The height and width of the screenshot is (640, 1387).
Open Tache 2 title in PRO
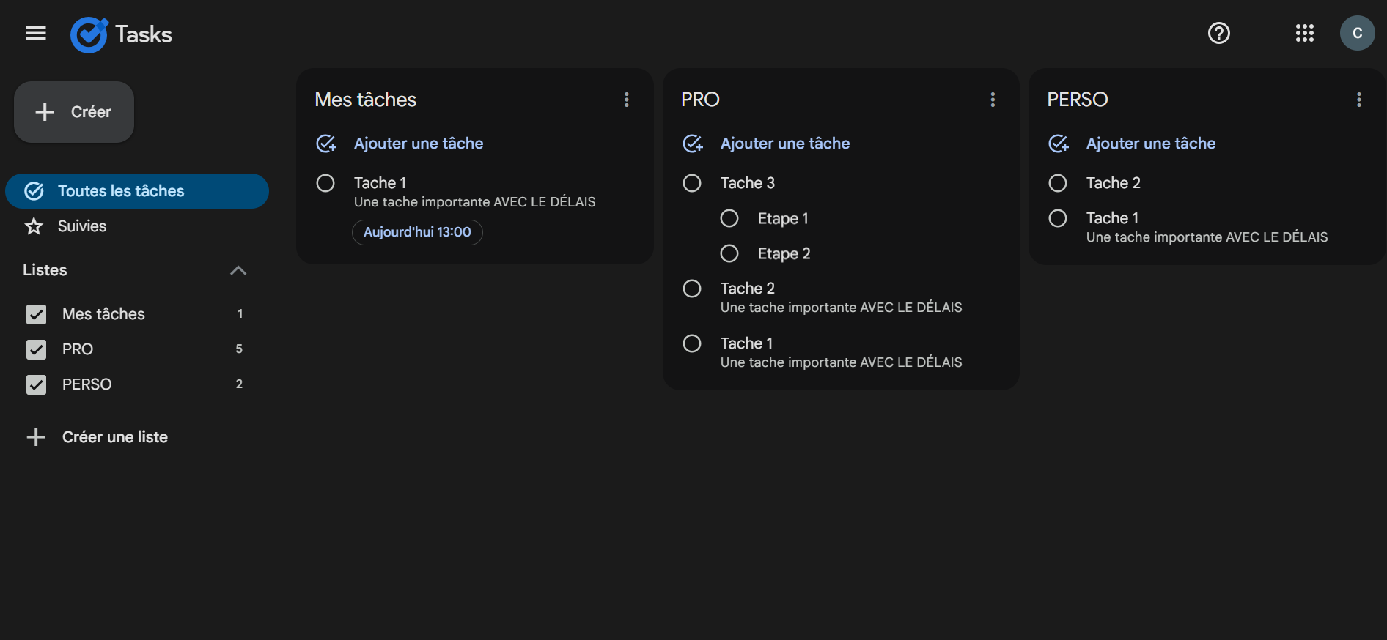(x=747, y=289)
